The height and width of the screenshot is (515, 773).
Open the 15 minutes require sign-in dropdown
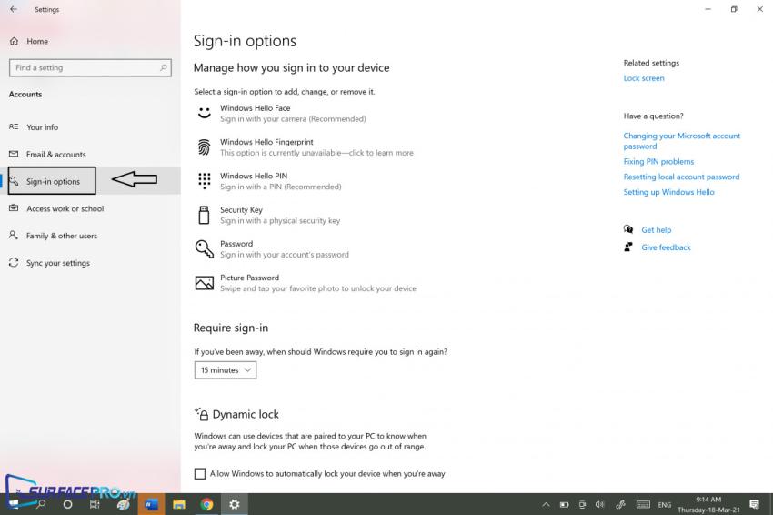pos(226,370)
